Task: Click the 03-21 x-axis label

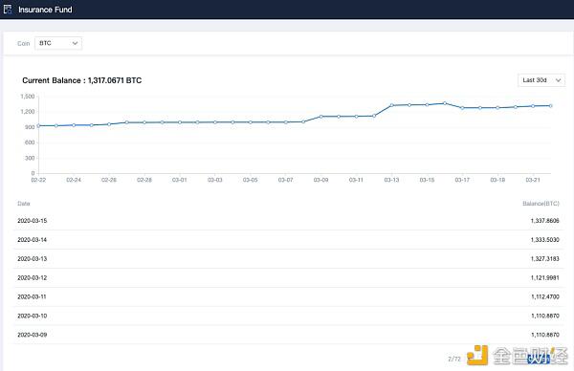Action: coord(533,180)
